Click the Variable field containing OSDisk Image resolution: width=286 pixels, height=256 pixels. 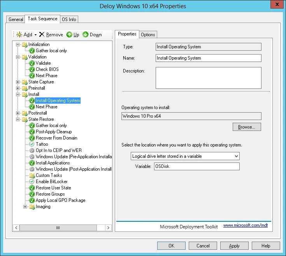[197, 166]
